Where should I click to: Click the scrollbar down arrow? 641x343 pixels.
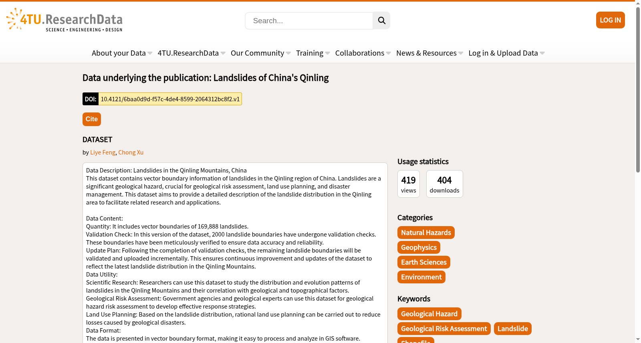638,339
